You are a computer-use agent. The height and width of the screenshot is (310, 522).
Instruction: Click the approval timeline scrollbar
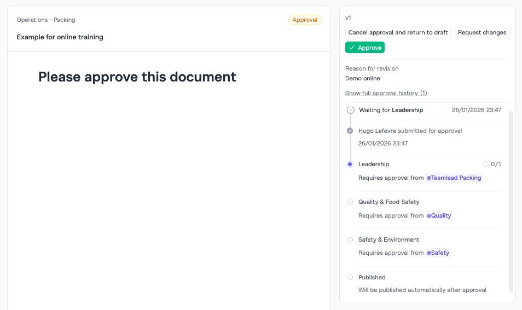click(x=511, y=201)
